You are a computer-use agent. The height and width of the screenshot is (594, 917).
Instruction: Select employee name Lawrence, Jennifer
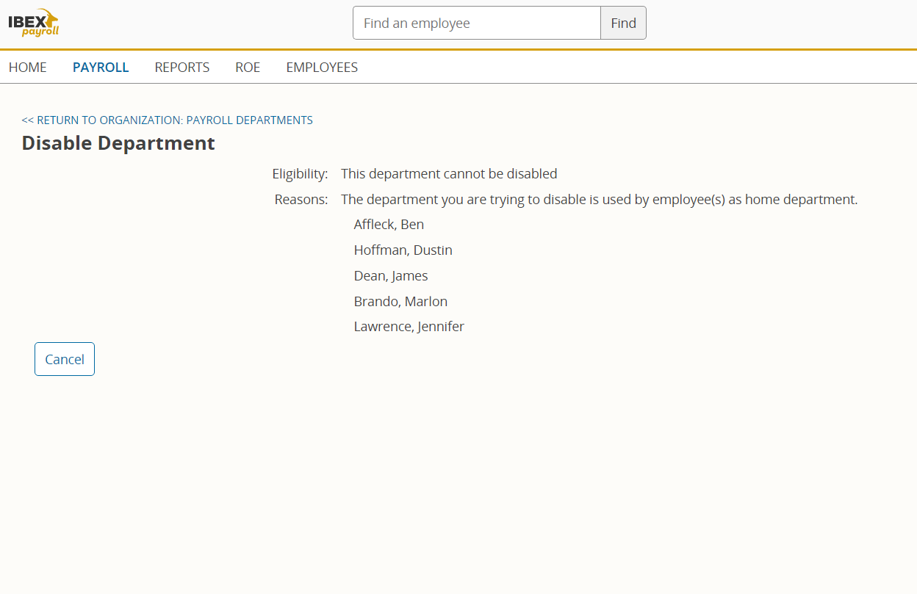click(x=409, y=327)
